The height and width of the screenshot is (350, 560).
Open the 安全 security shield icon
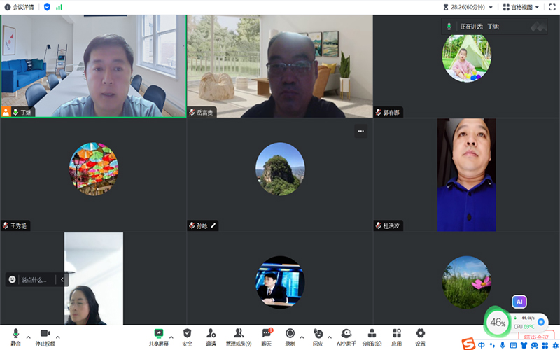(x=187, y=336)
